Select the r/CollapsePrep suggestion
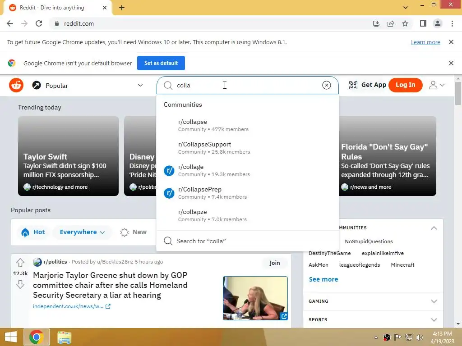462x346 pixels. pyautogui.click(x=248, y=193)
